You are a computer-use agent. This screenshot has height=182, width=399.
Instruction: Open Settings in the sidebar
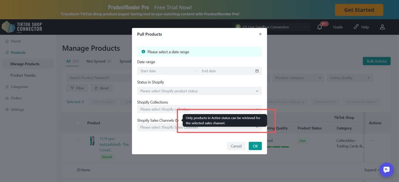coord(17,110)
